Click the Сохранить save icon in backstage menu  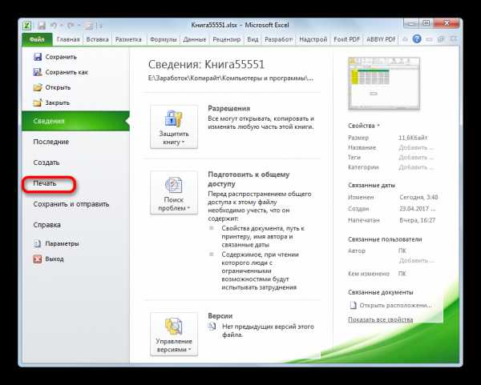tap(38, 57)
